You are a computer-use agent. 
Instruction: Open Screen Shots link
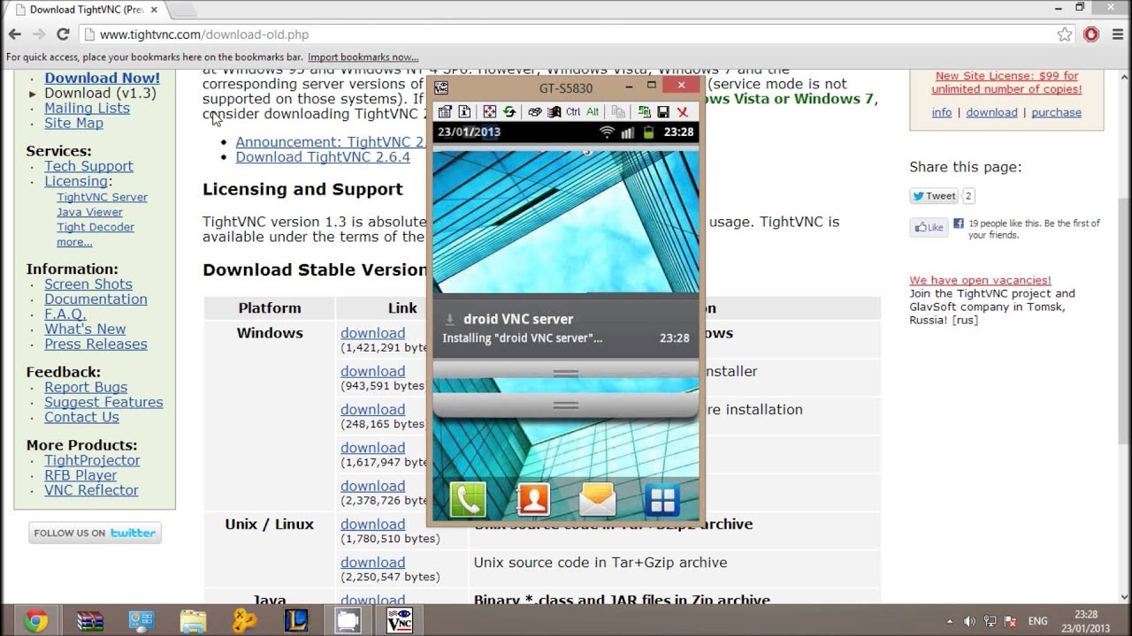pos(88,284)
